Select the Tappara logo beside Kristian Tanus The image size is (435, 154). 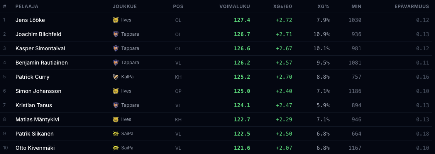[x=115, y=105]
